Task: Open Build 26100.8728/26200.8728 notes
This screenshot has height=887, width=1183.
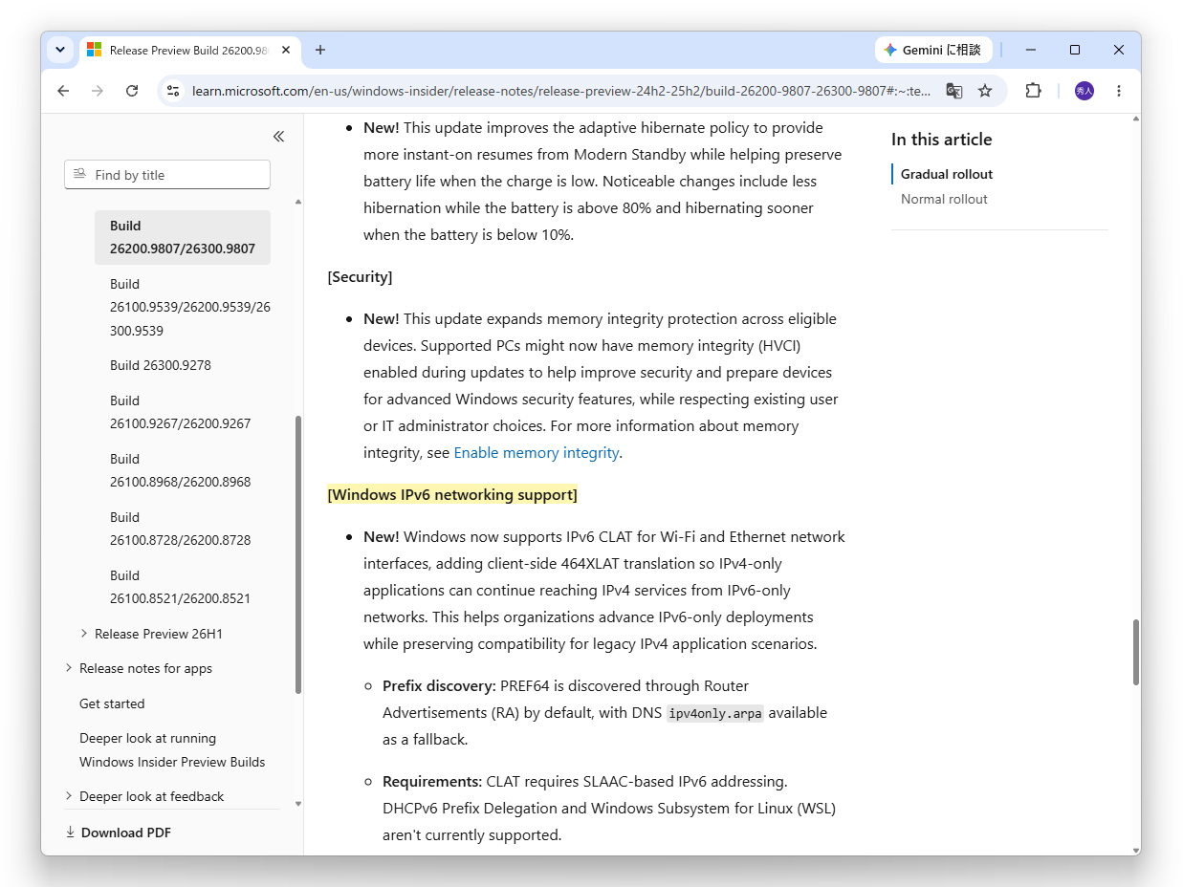Action: [x=181, y=529]
